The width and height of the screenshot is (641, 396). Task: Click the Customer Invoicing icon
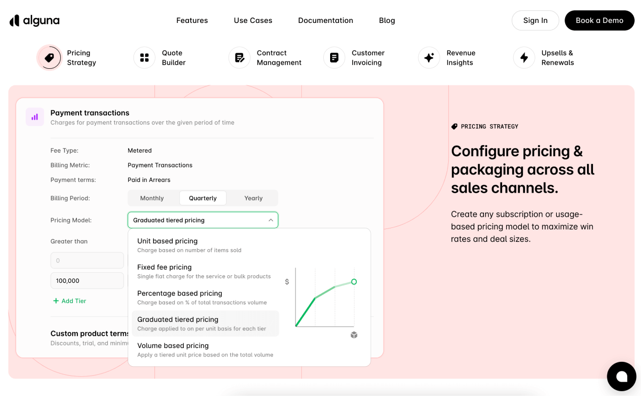coord(334,58)
